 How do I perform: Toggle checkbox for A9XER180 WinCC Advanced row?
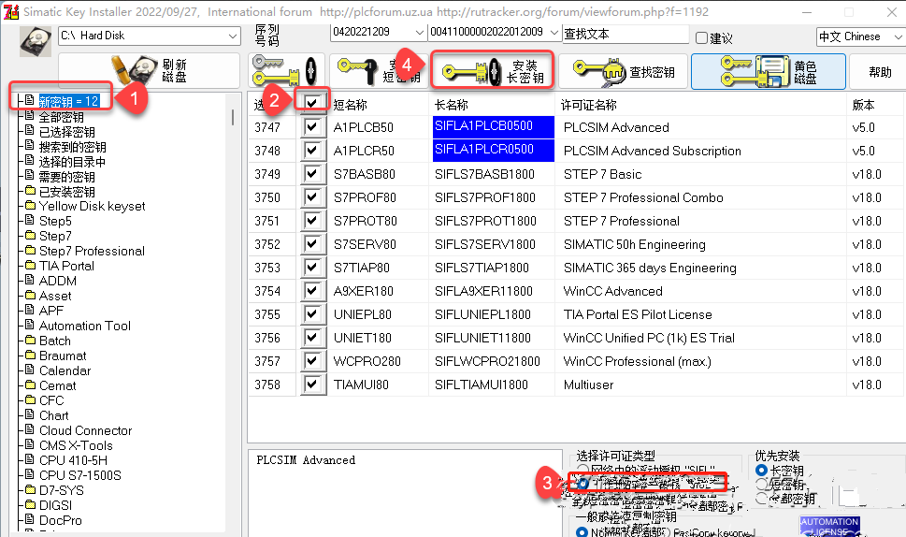coord(312,291)
